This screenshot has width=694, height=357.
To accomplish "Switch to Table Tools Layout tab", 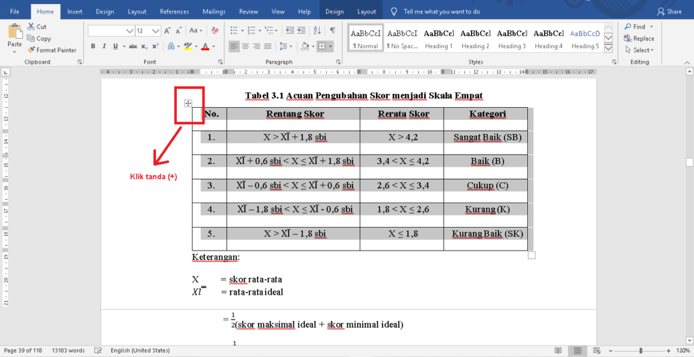I will (x=367, y=12).
